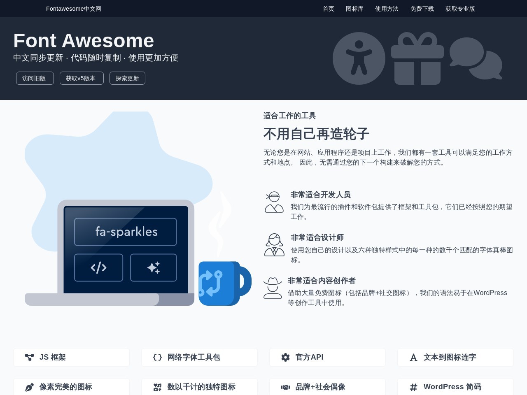This screenshot has width=527, height=395.
Task: Click the 获取v5版本 button
Action: point(82,78)
